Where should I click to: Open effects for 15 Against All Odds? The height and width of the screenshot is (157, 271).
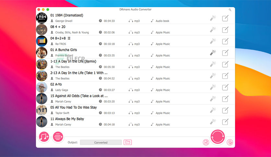pos(213,99)
